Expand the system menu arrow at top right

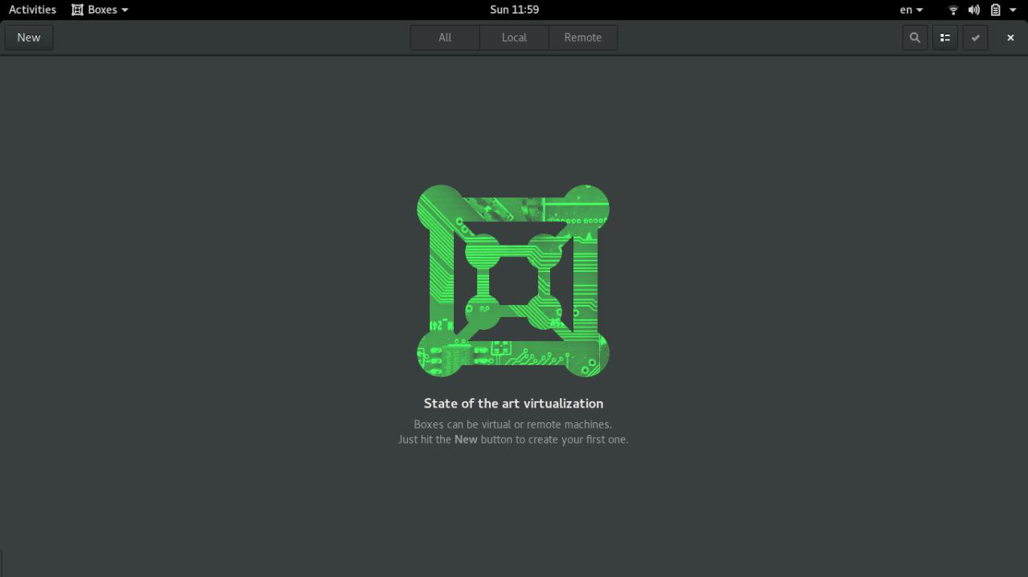tap(1014, 10)
